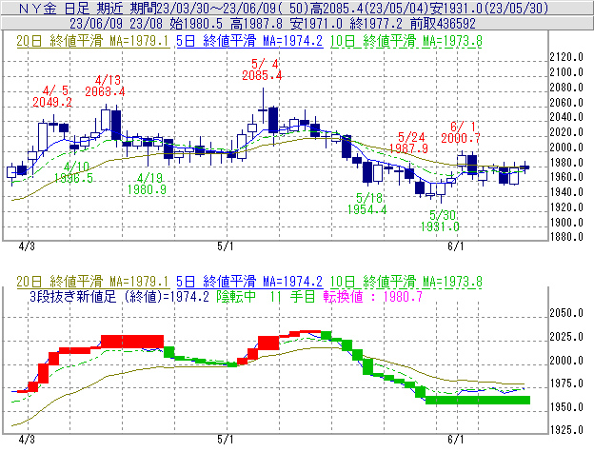This screenshot has width=594, height=452.
Task: Click the 4/10 1996.5 low label
Action: (x=73, y=172)
